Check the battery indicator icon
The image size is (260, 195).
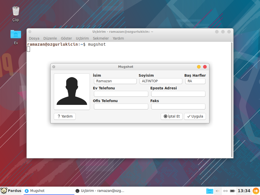tap(233, 191)
